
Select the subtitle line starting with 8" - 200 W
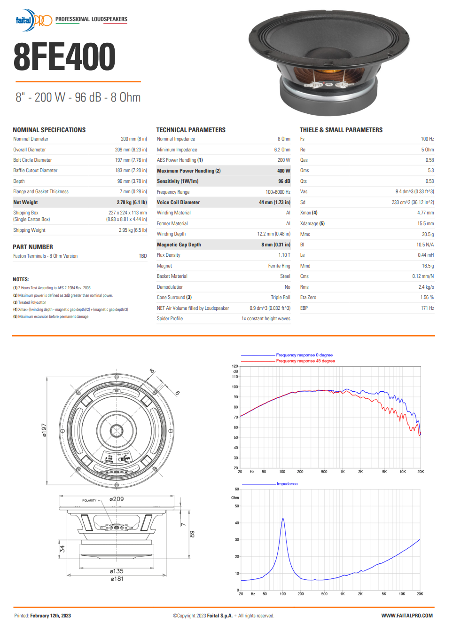click(78, 97)
